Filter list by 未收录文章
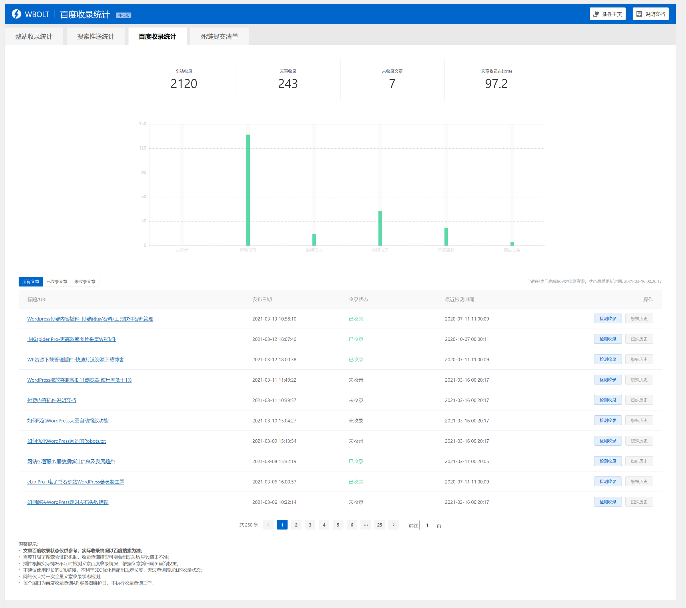This screenshot has width=686, height=608. (85, 281)
